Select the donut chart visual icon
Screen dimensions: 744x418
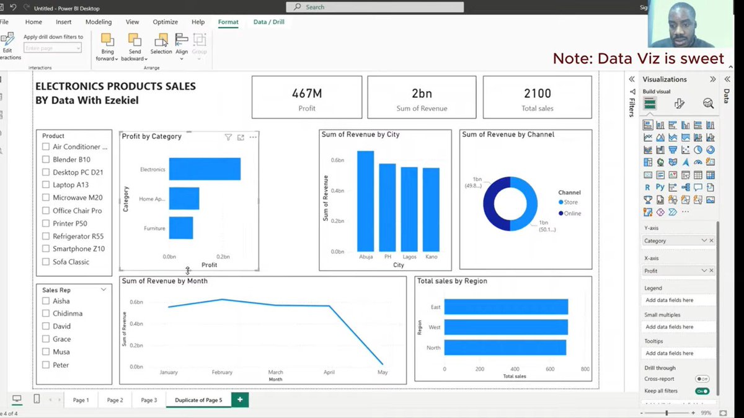711,150
